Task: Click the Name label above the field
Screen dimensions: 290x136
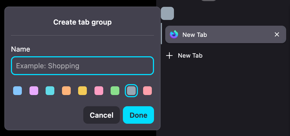Action: click(20, 49)
